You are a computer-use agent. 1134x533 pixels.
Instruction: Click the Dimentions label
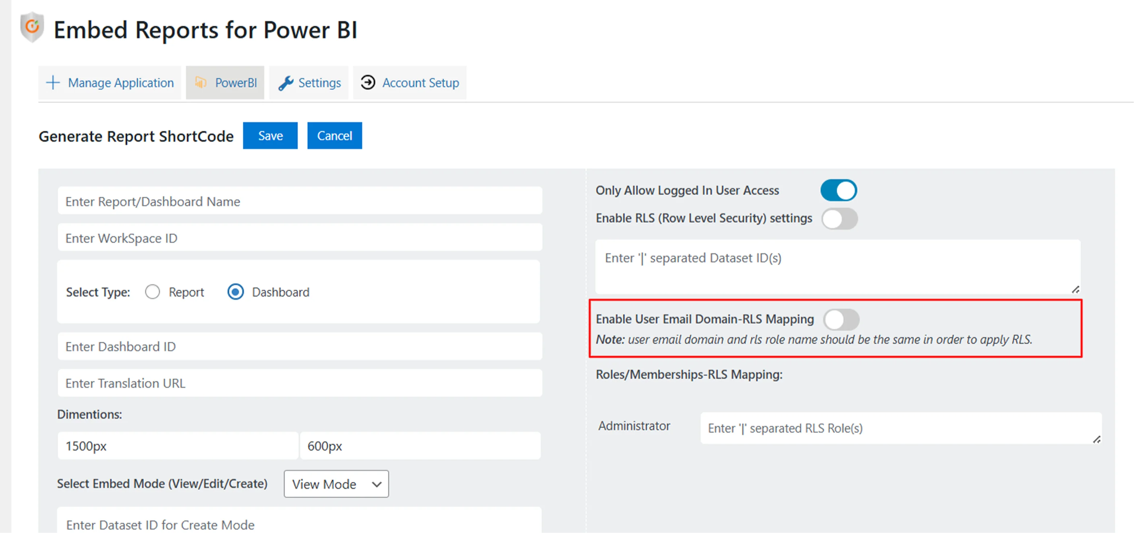(x=89, y=414)
